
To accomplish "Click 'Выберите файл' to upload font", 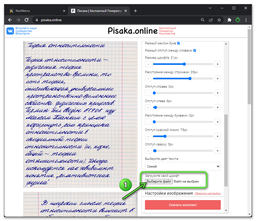I will pyautogui.click(x=159, y=182).
